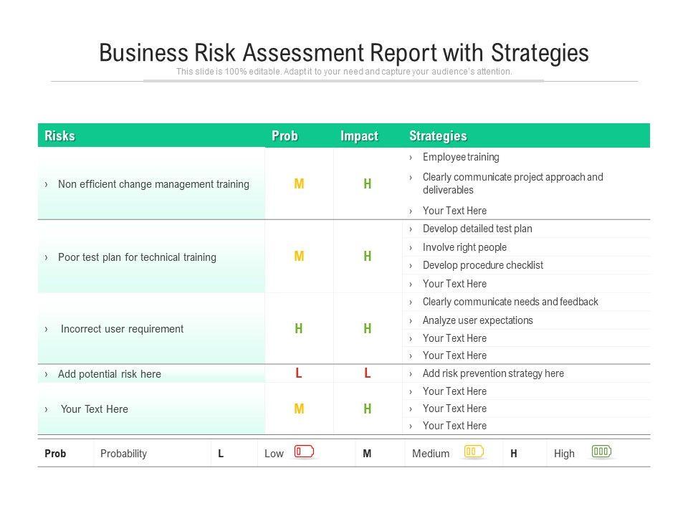Viewport: 688px width, 516px height.
Task: Select 'Analyze user expectations' strategy text
Action: [478, 320]
